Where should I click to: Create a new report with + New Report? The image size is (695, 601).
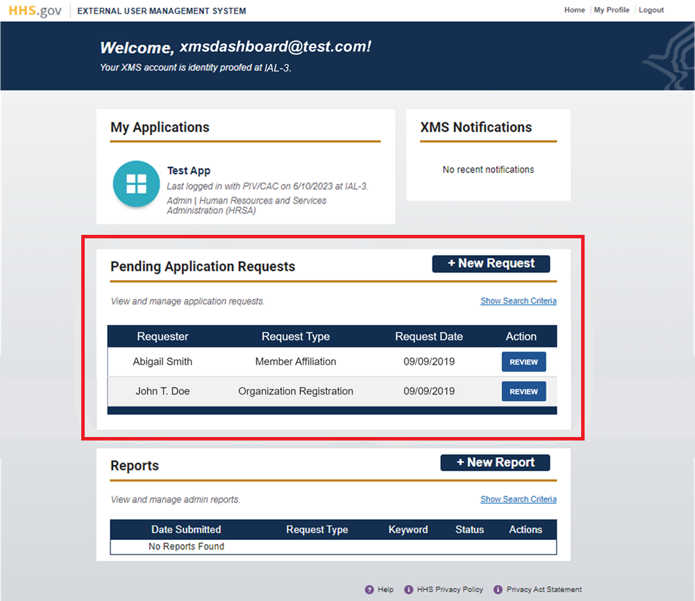point(495,463)
